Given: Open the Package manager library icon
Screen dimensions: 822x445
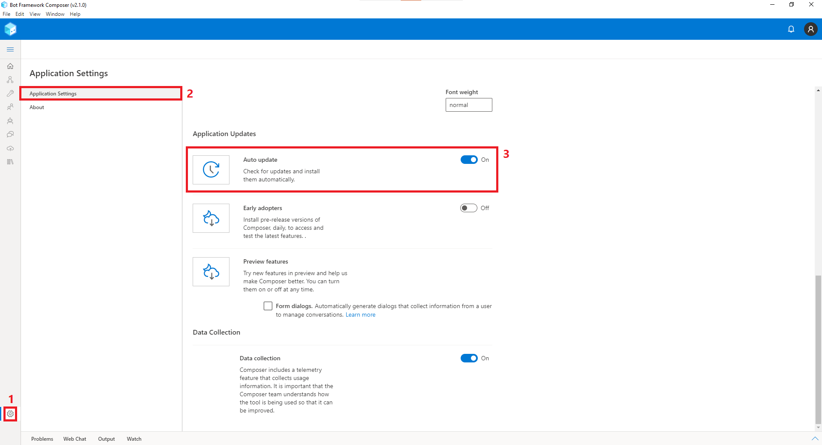Looking at the screenshot, I should (x=10, y=162).
